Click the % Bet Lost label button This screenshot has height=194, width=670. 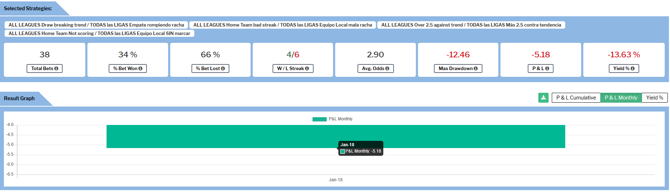coord(210,69)
